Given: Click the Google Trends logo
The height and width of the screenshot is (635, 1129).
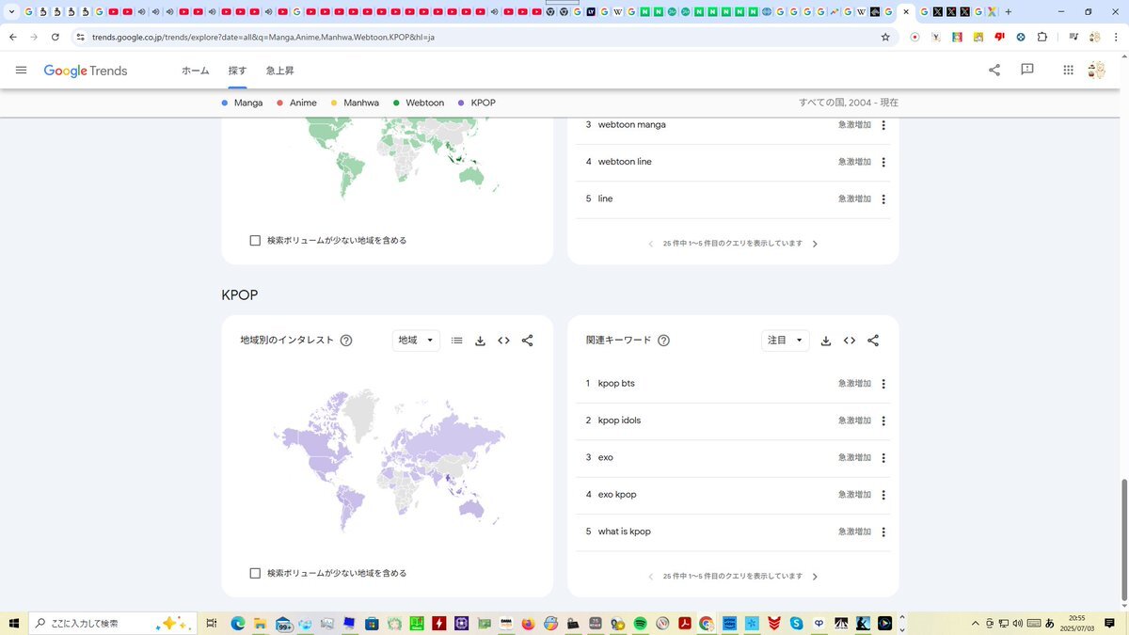Looking at the screenshot, I should point(86,71).
